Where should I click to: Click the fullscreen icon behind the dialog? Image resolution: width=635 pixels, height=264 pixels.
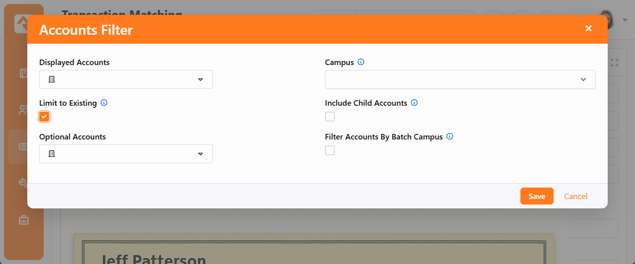[x=615, y=63]
